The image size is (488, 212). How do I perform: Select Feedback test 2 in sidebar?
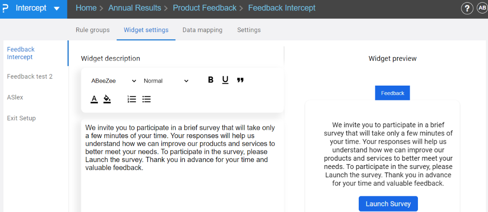[30, 76]
